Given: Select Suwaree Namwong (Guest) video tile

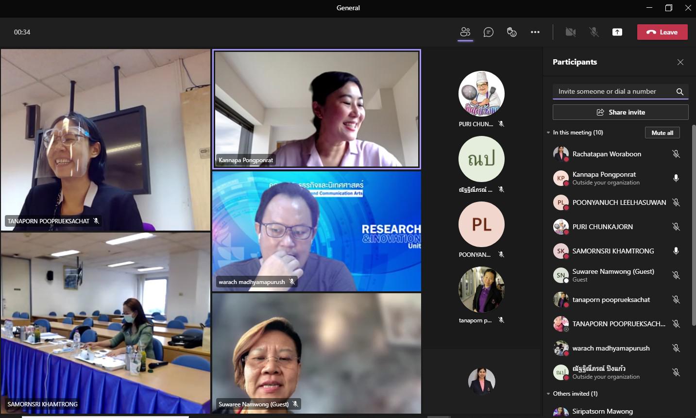Looking at the screenshot, I should tap(317, 353).
